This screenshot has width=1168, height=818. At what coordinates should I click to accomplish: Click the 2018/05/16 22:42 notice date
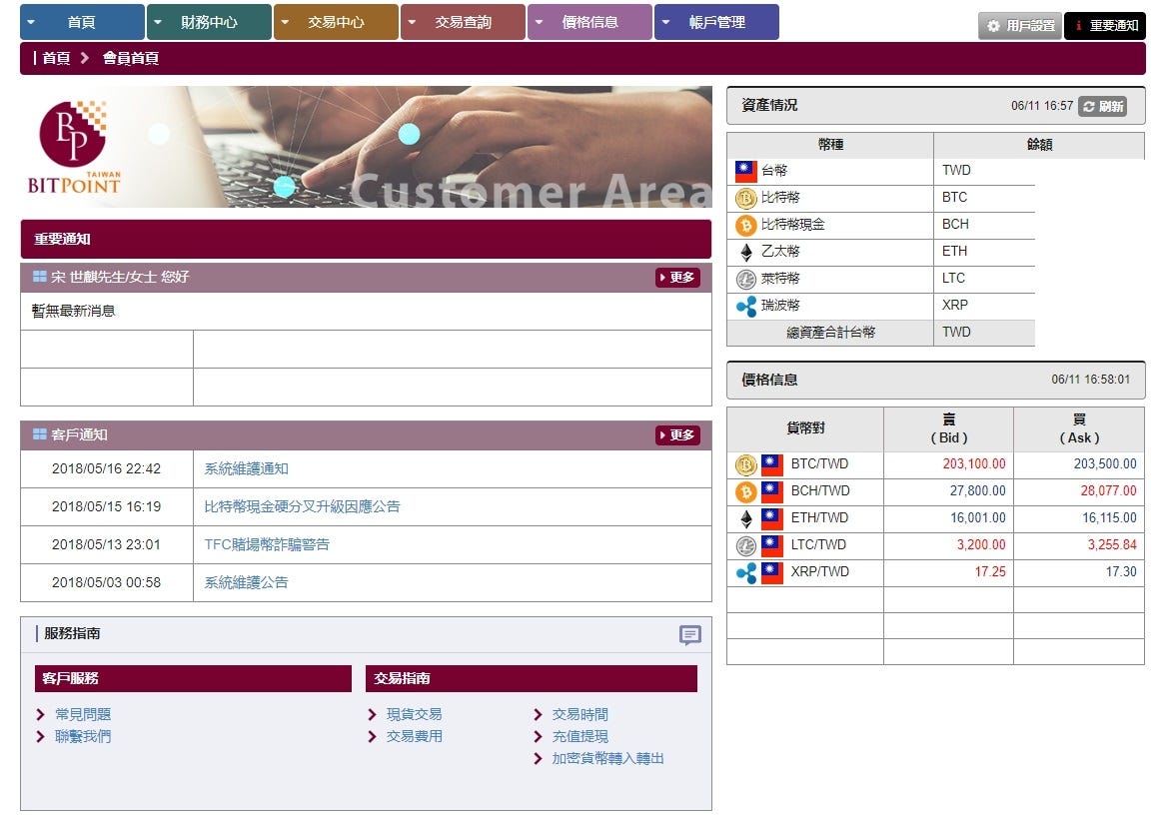pos(107,468)
